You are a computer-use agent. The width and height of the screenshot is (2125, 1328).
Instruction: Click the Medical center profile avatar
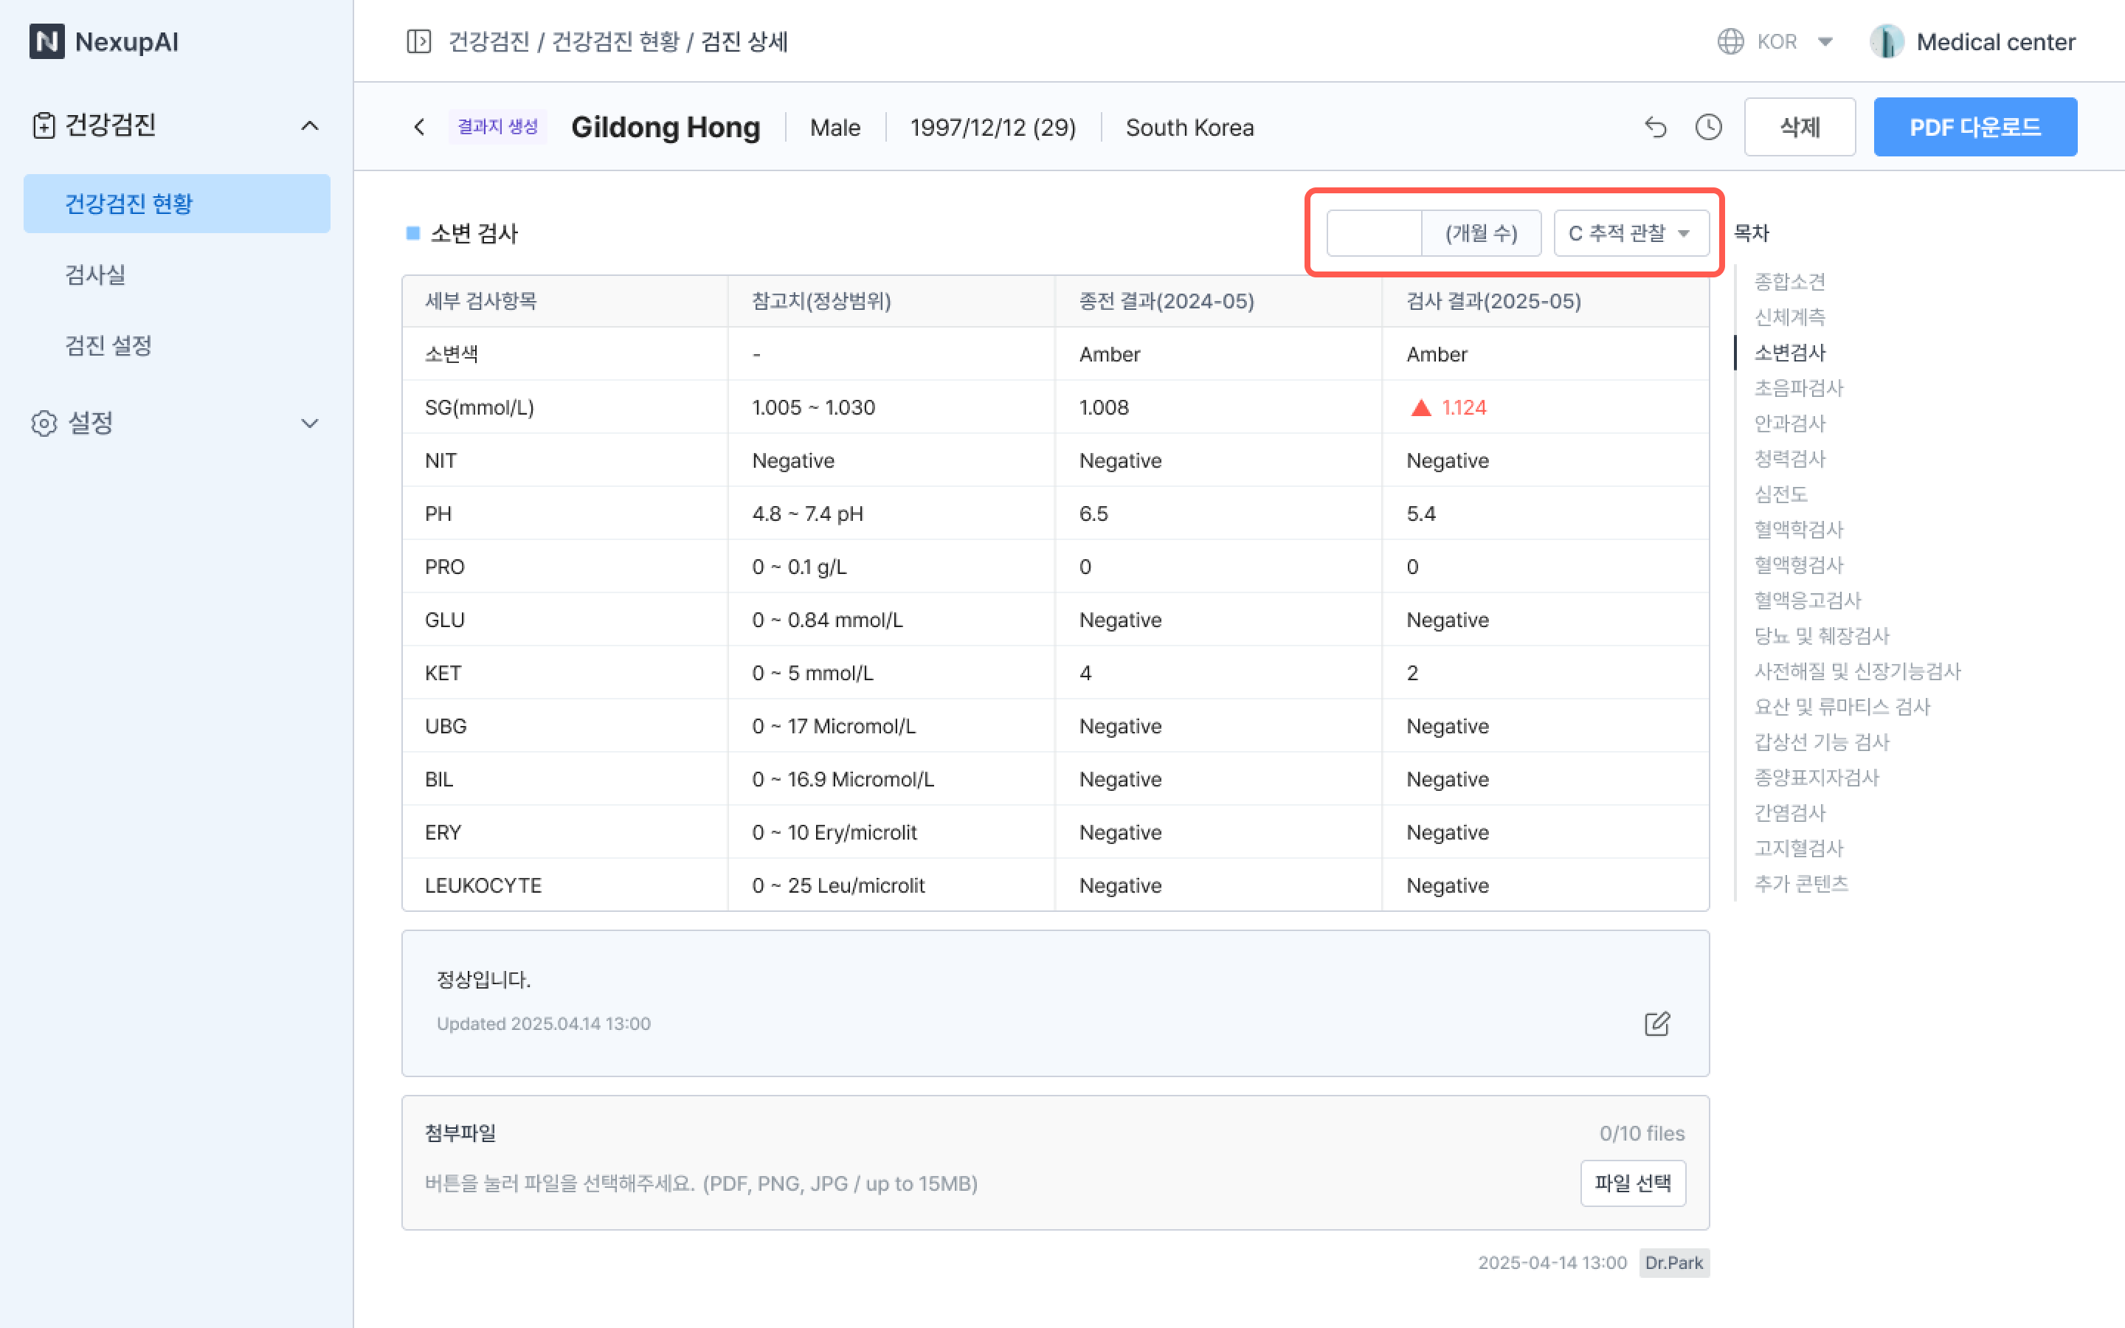(x=1886, y=41)
